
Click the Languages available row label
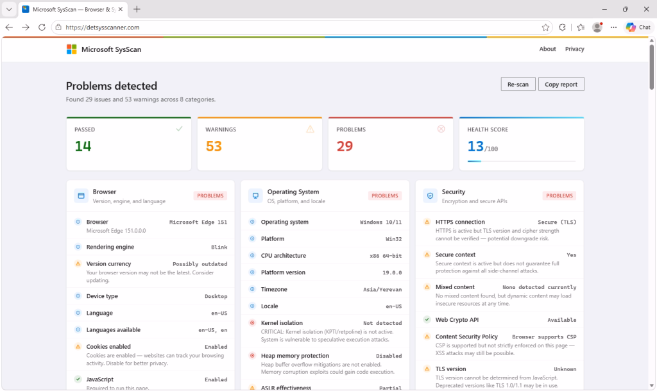[113, 330]
